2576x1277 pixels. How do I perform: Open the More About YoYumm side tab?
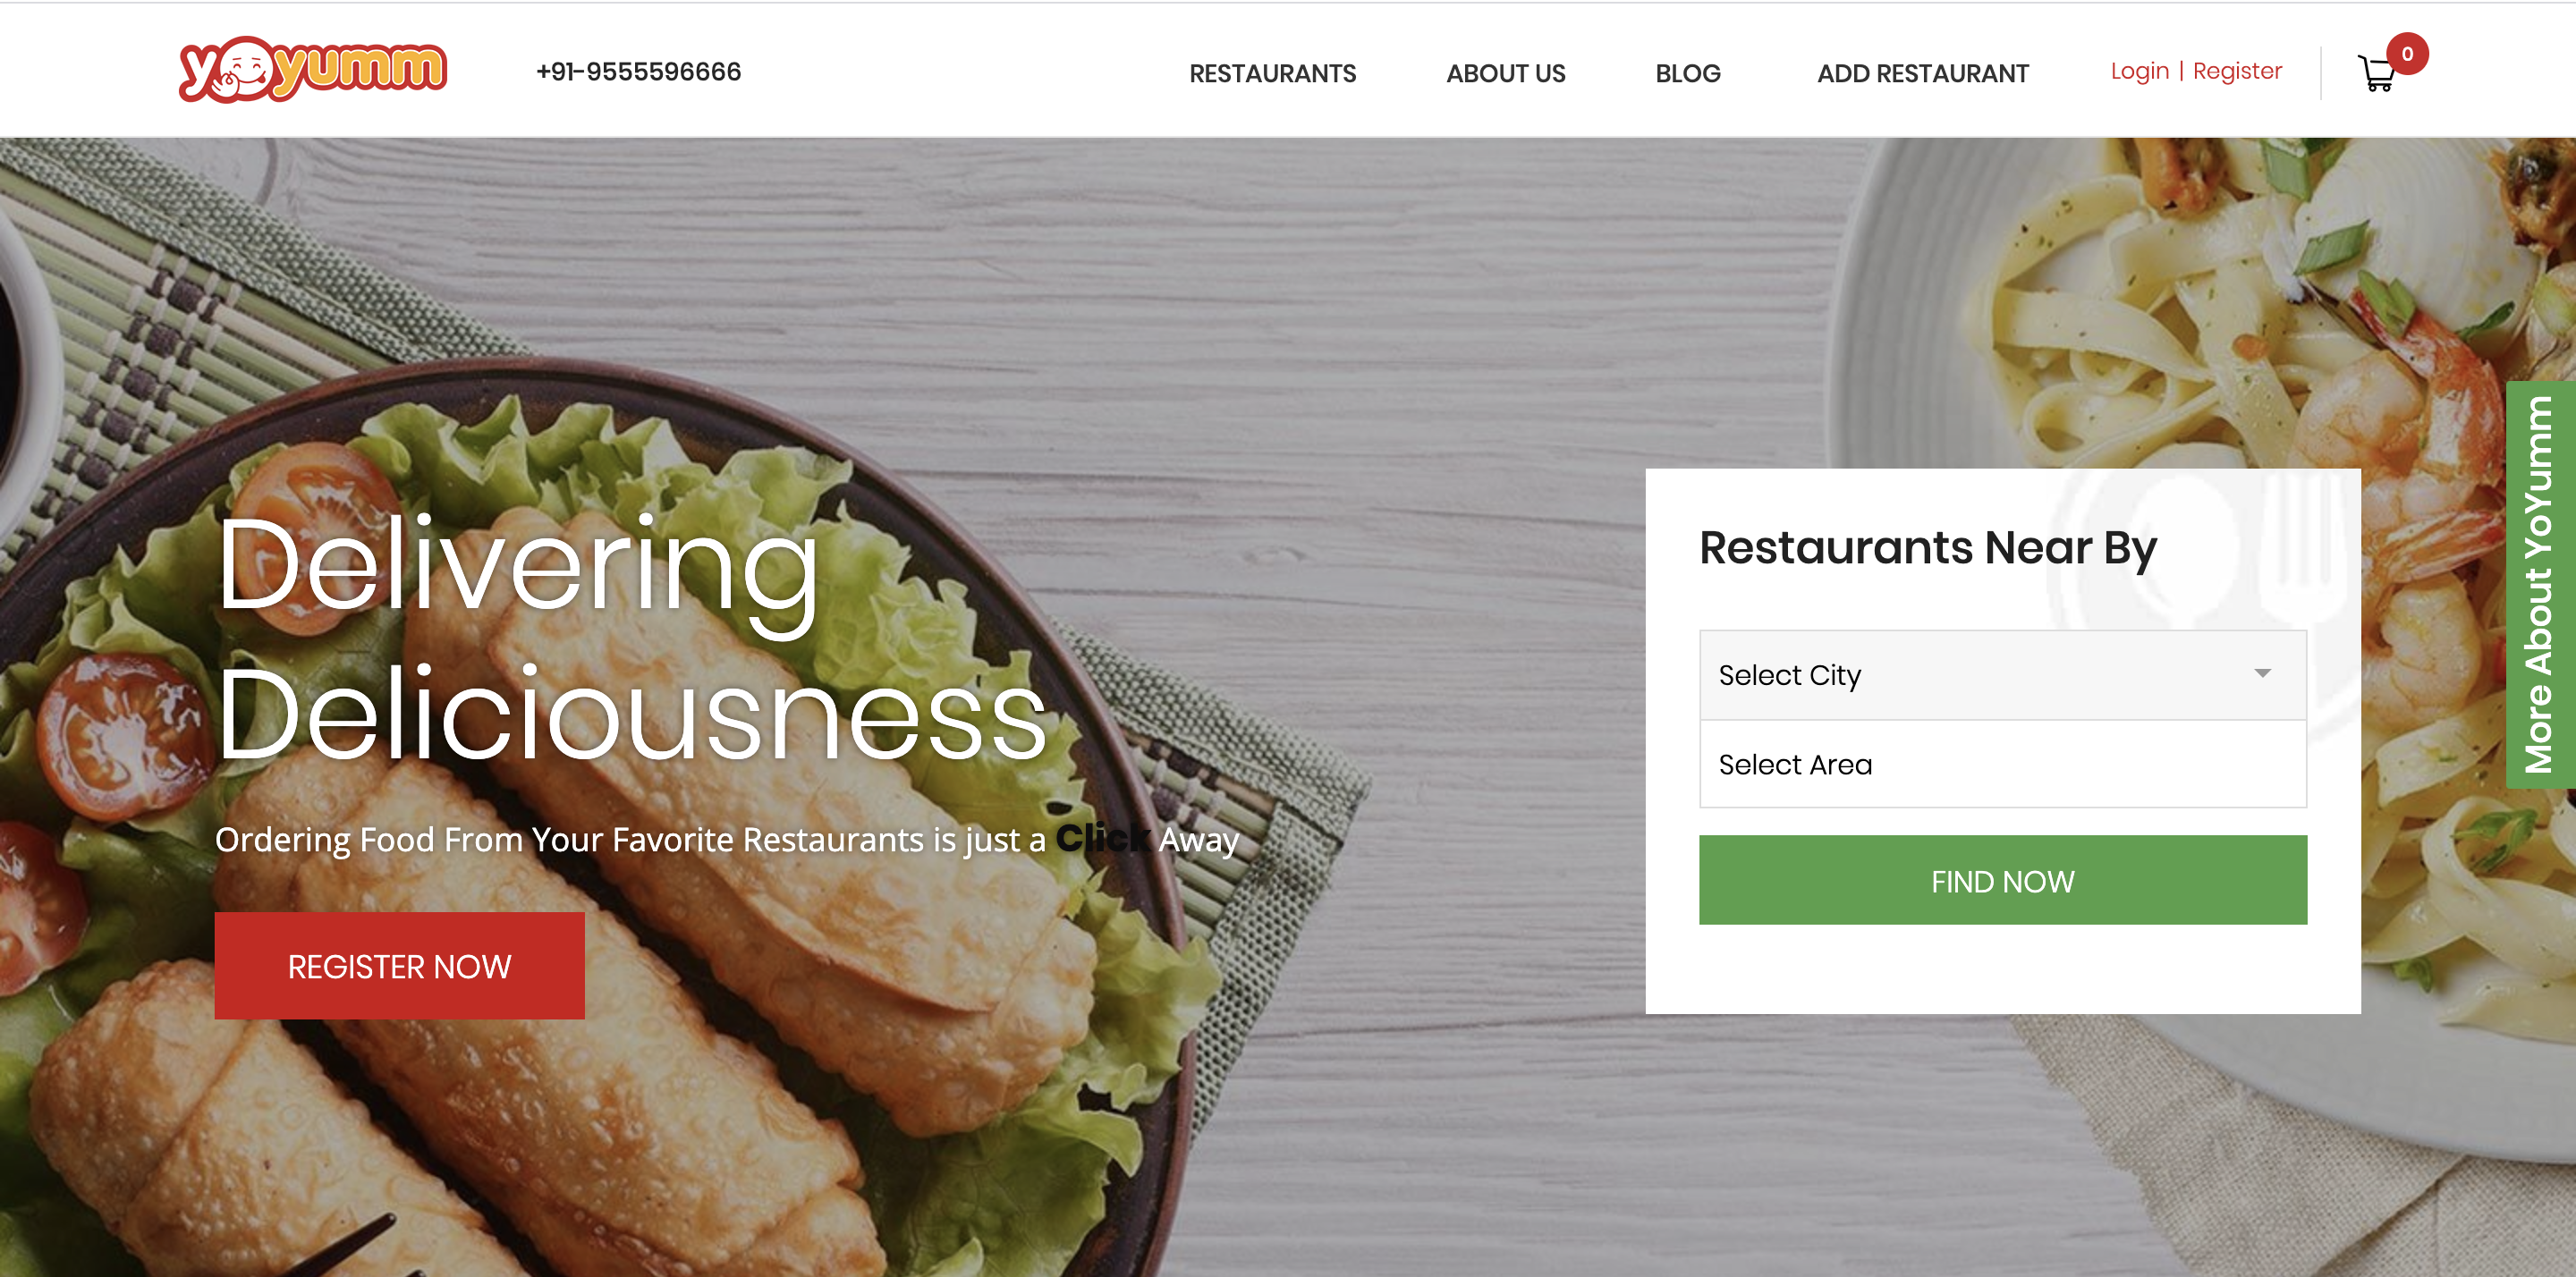pos(2540,585)
